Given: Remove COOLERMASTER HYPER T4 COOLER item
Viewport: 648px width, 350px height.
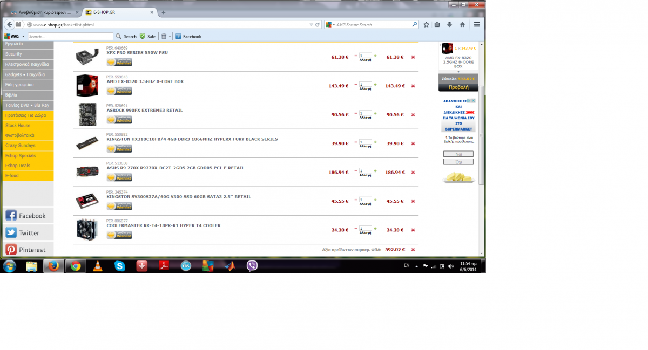Looking at the screenshot, I should coord(413,230).
